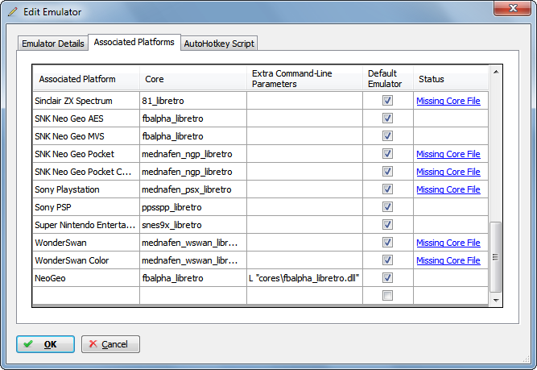Uncheck Default Emulator for Sony Playstation
537x370 pixels.
[387, 189]
